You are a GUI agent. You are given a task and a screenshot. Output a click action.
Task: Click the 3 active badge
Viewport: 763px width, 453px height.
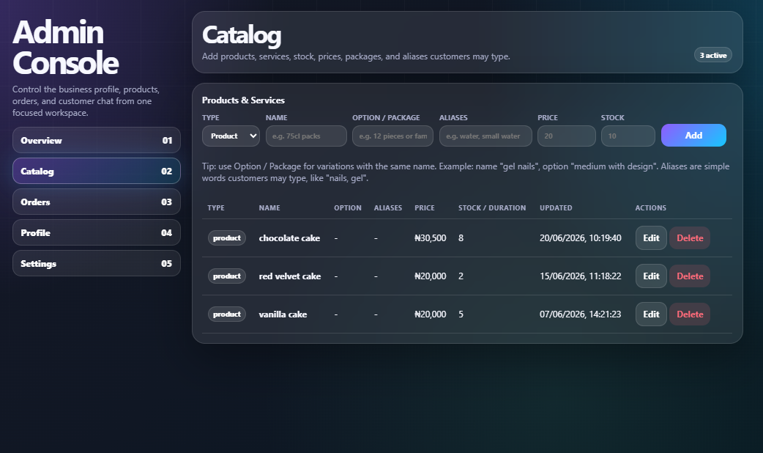713,55
